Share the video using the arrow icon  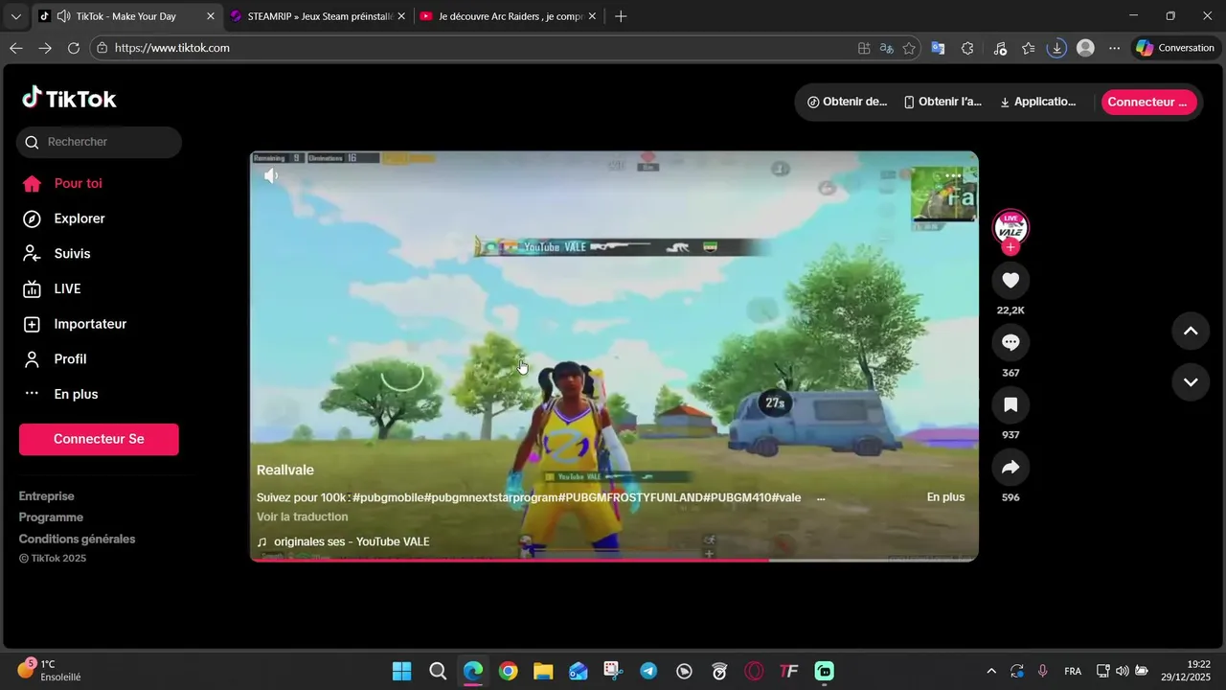point(1010,467)
